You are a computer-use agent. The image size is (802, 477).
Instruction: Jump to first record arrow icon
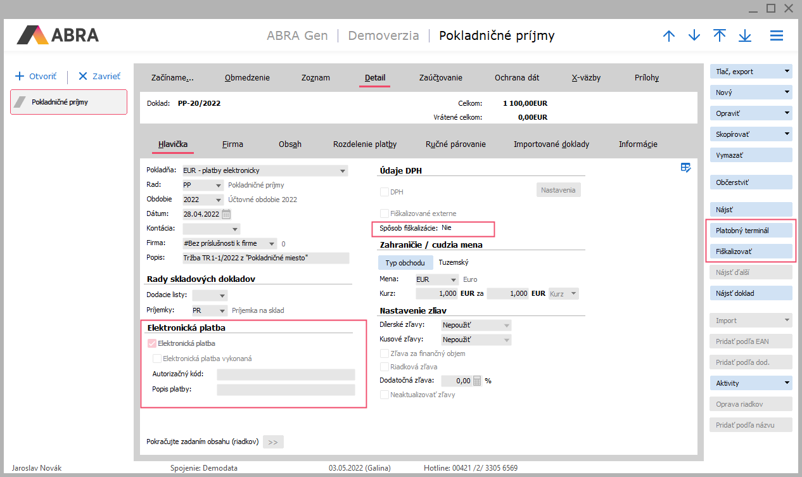(720, 35)
